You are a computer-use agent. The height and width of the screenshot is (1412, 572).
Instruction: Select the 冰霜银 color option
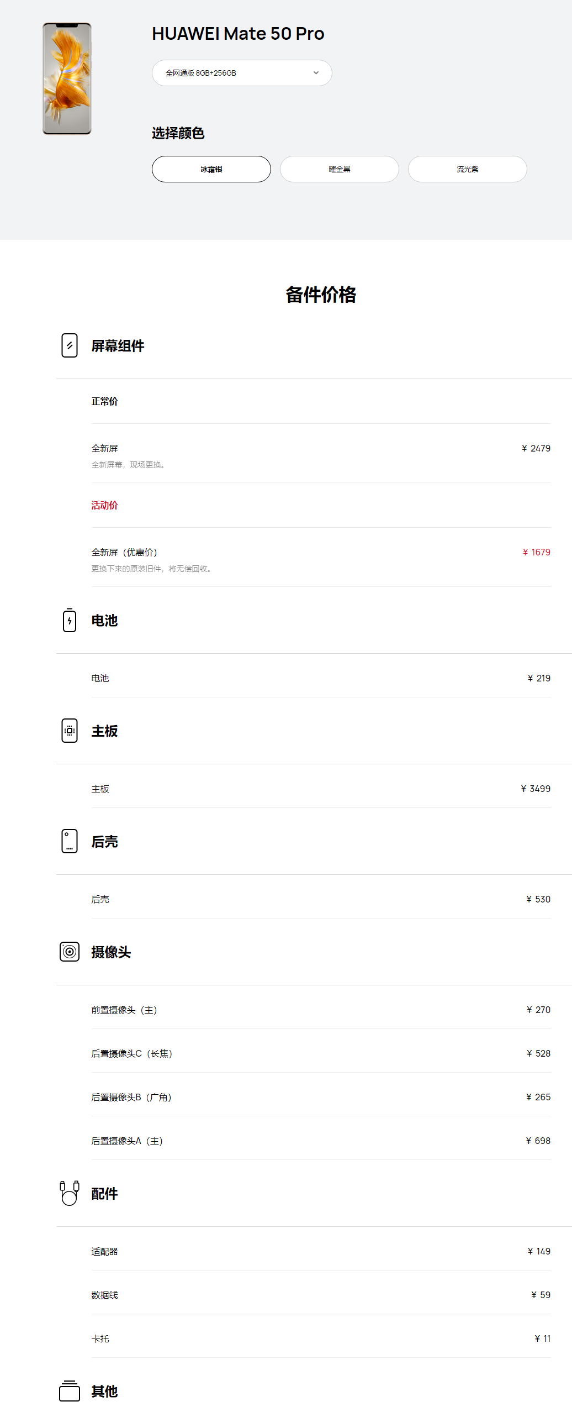pyautogui.click(x=211, y=169)
